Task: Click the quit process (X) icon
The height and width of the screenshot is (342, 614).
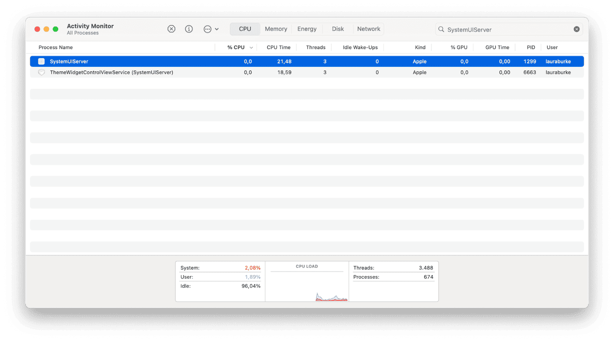Action: pyautogui.click(x=171, y=28)
